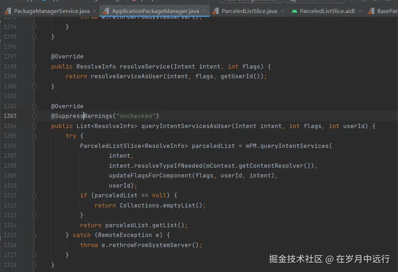This screenshot has width=398, height=272.
Task: Click the @Override annotation on line 1302
Action: click(x=67, y=106)
